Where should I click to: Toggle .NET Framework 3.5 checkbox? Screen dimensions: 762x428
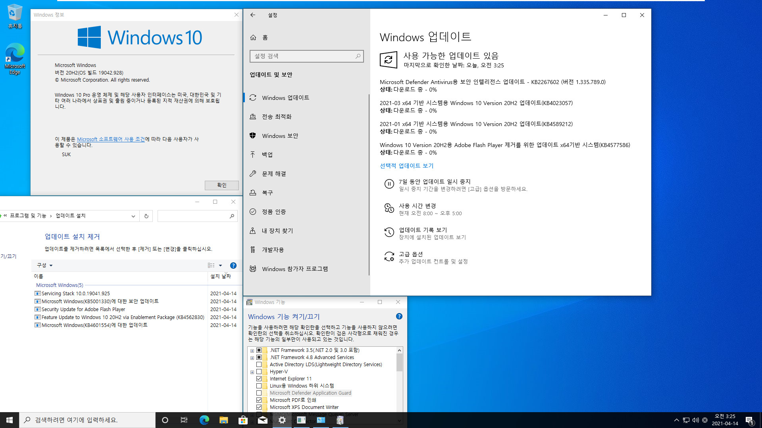coord(259,350)
